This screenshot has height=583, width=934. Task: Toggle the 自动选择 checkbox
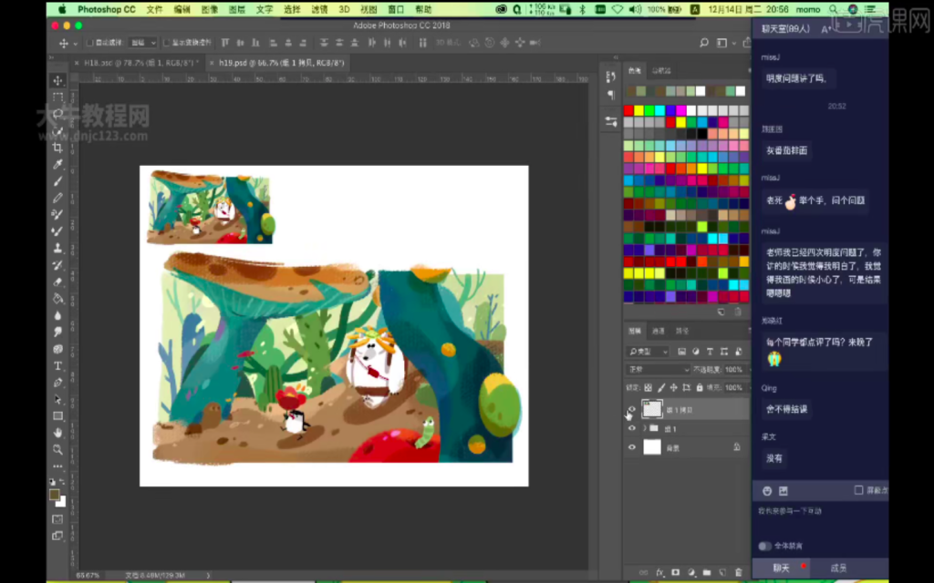pos(89,43)
